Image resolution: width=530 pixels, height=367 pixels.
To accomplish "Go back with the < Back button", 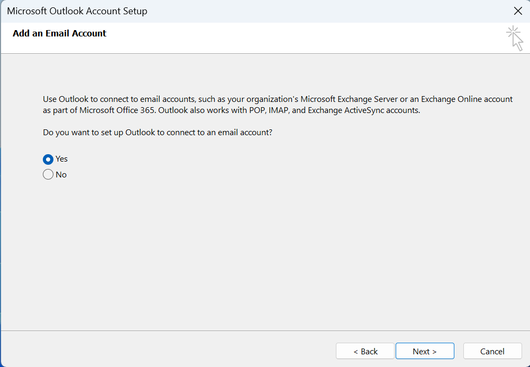I will click(365, 351).
